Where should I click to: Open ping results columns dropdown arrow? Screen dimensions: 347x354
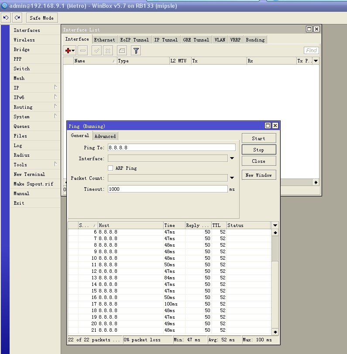(275, 225)
